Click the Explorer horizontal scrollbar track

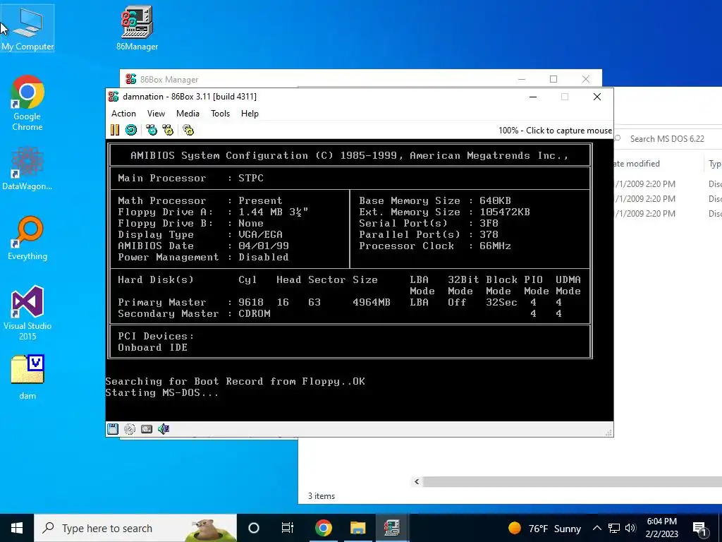pyautogui.click(x=572, y=481)
